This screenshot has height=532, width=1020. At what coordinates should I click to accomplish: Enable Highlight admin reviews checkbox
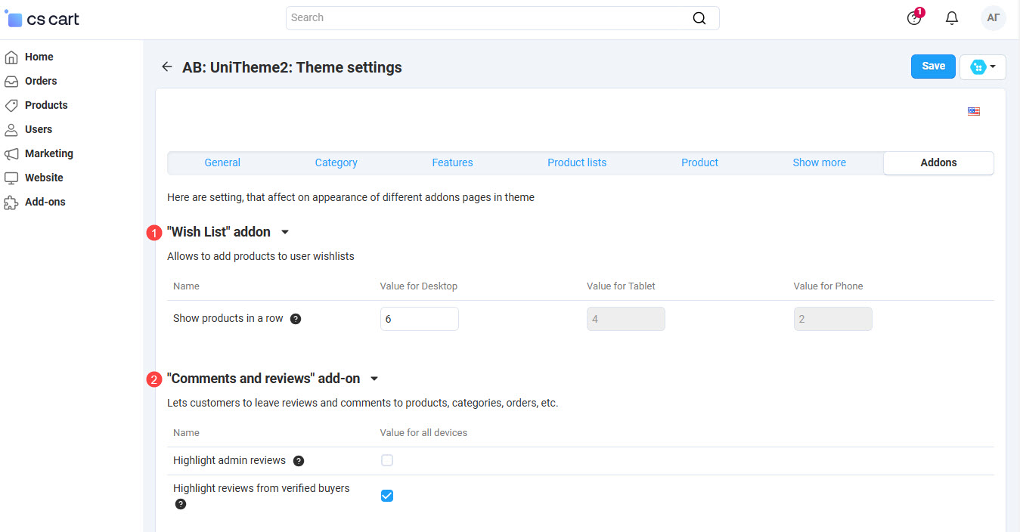coord(387,460)
